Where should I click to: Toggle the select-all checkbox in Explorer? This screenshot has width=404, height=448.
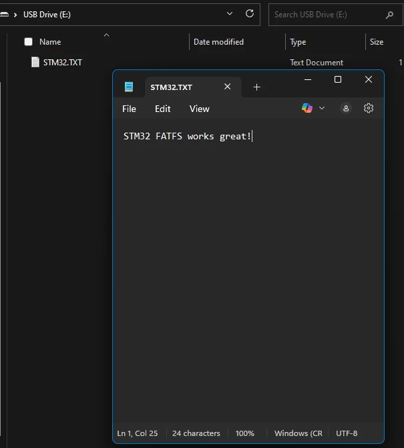click(x=28, y=42)
